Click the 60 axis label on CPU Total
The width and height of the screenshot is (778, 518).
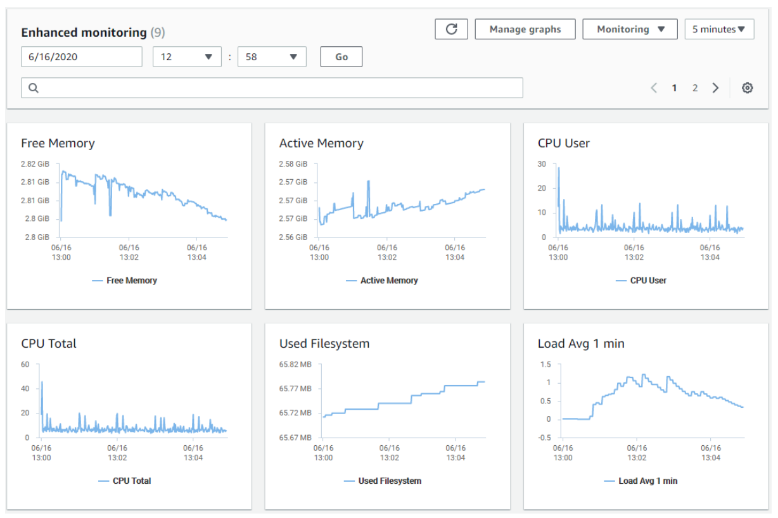25,364
